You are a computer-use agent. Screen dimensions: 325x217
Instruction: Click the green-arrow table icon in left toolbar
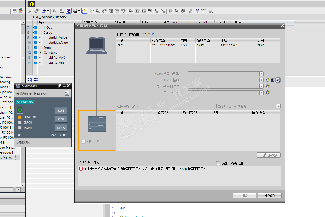click(x=21, y=11)
